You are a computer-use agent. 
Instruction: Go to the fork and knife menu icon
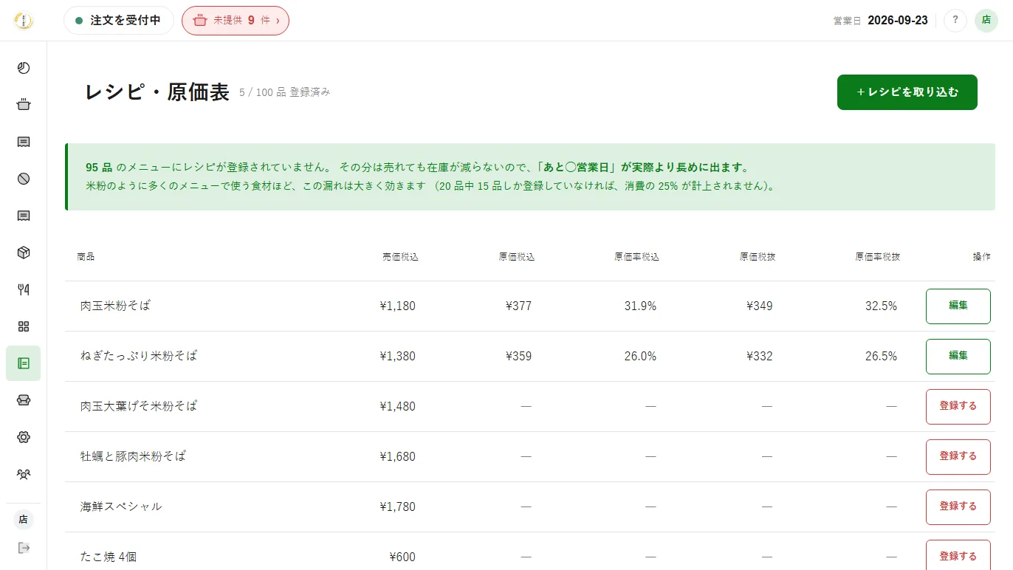tap(24, 289)
